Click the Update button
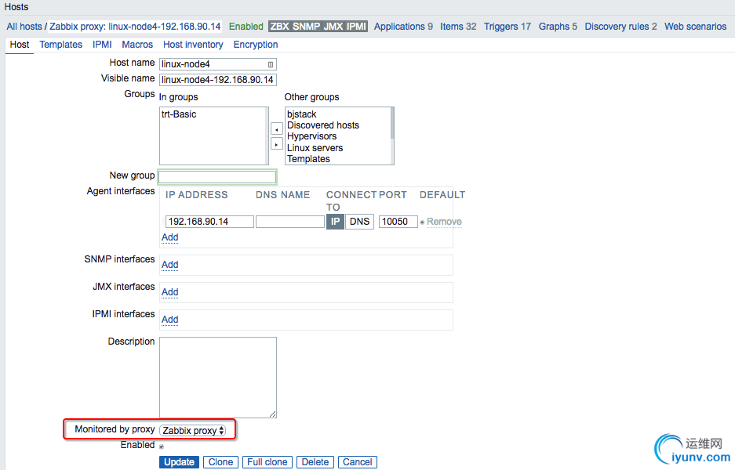The height and width of the screenshot is (470, 735). (x=179, y=462)
